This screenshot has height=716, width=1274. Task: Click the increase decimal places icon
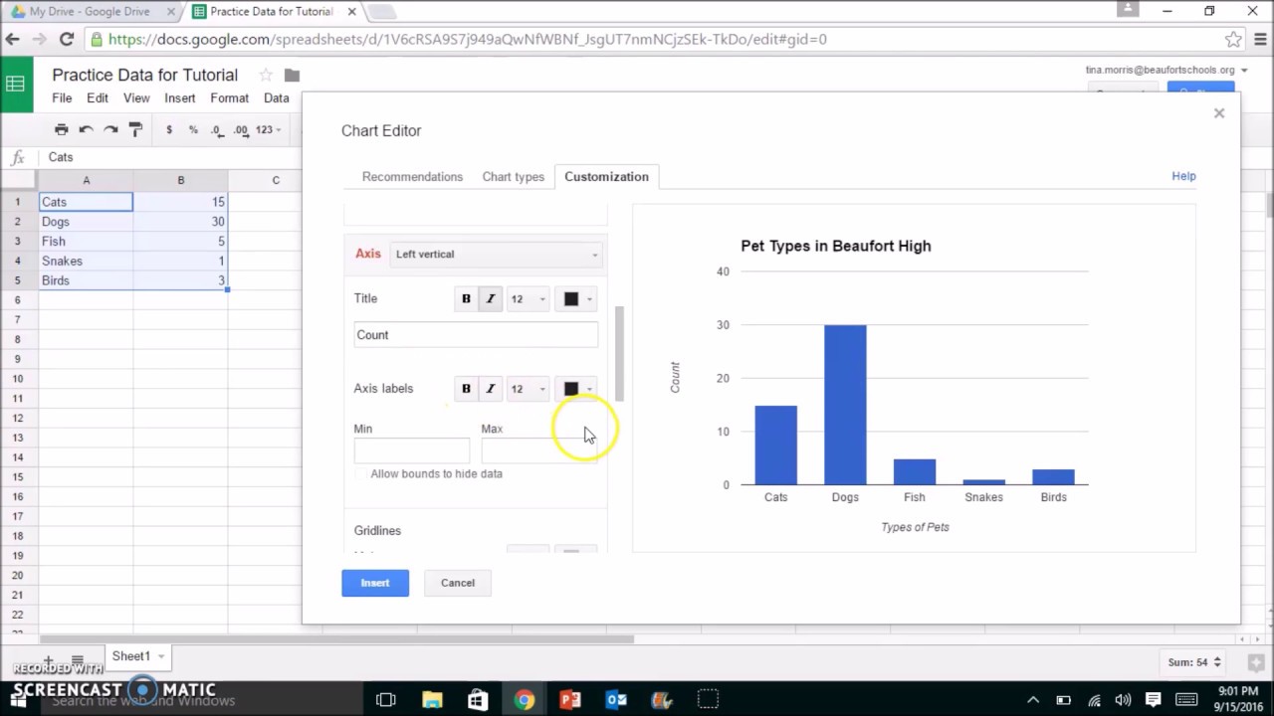[241, 129]
